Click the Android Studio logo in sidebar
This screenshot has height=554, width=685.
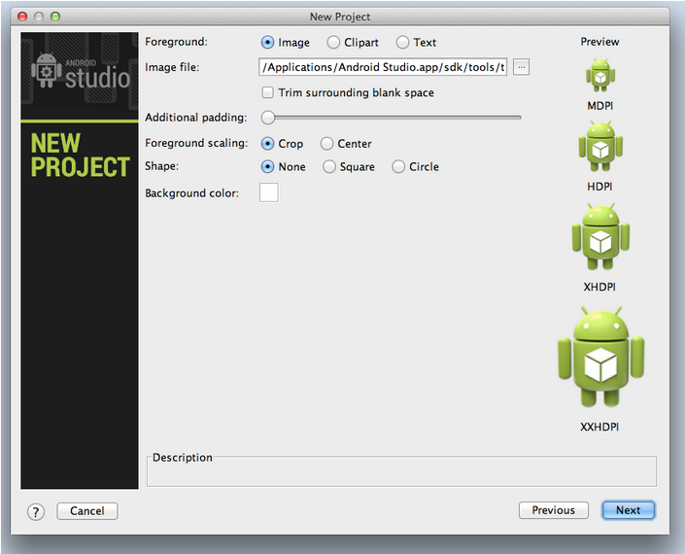pyautogui.click(x=80, y=70)
